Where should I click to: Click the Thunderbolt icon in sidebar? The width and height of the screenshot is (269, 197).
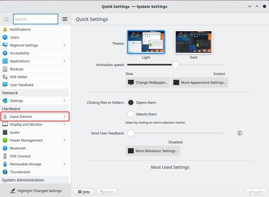click(x=5, y=172)
